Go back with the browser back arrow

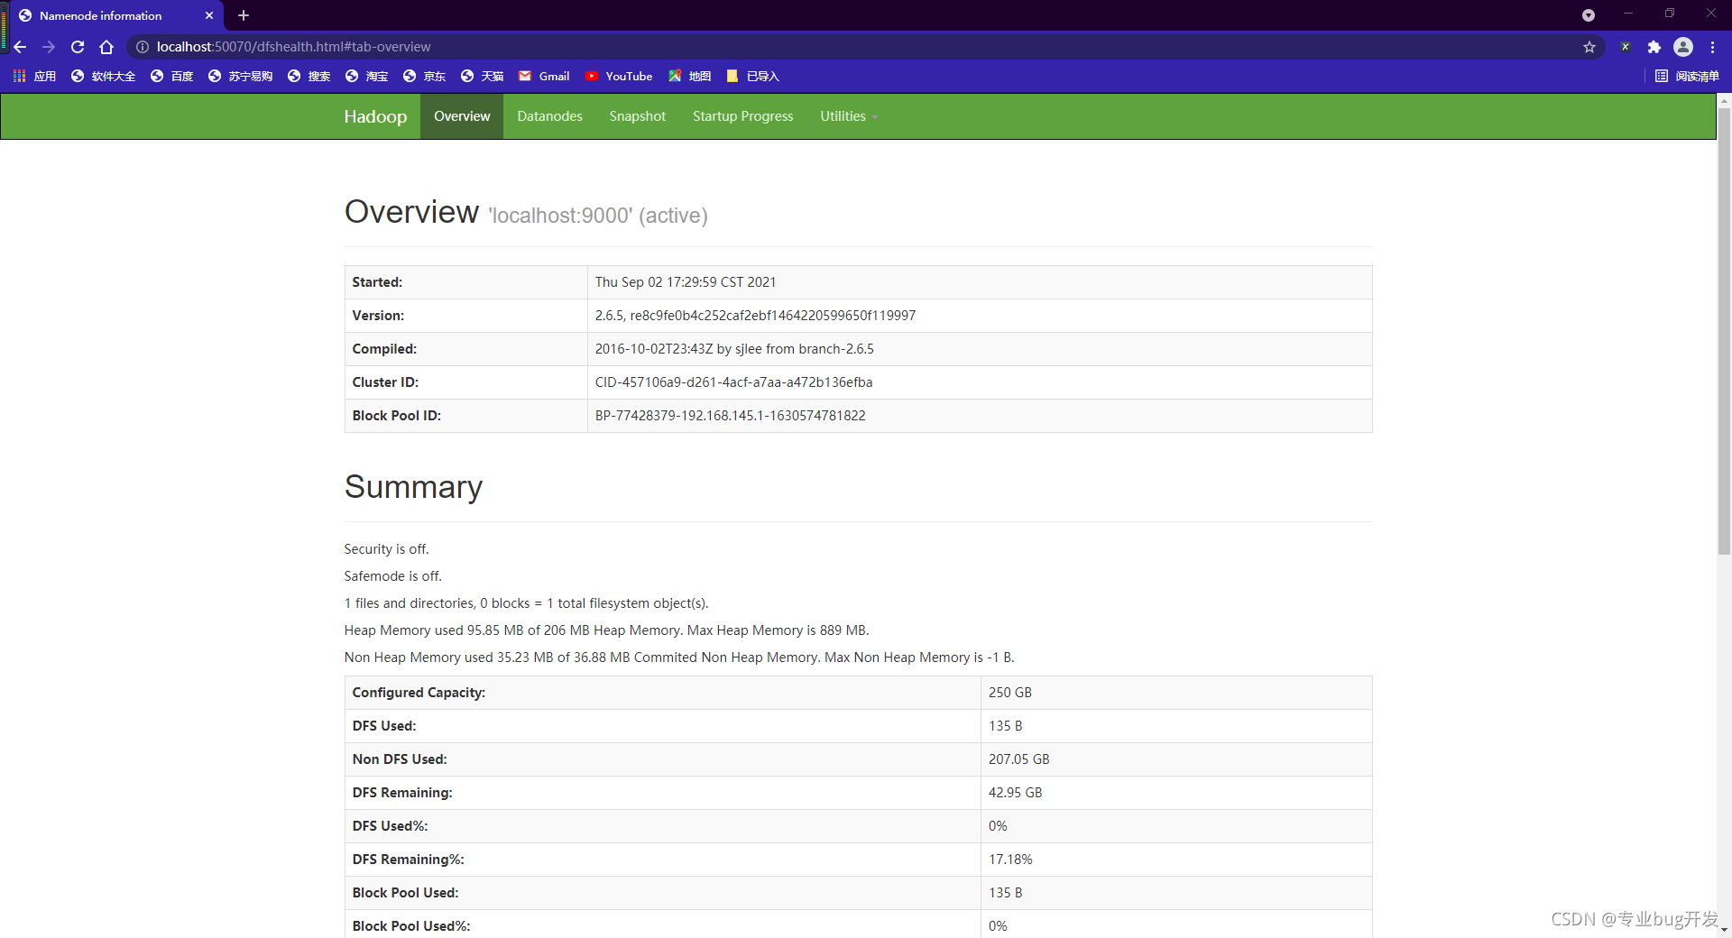click(x=20, y=47)
